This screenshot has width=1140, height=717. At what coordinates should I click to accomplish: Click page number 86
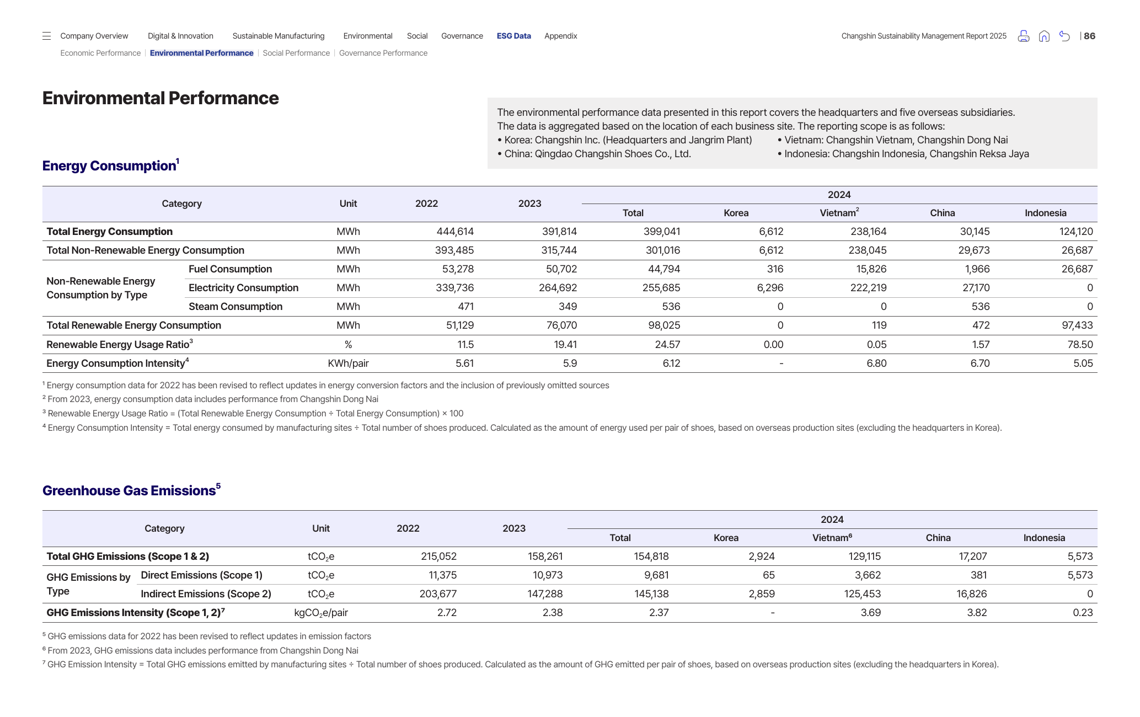1090,36
